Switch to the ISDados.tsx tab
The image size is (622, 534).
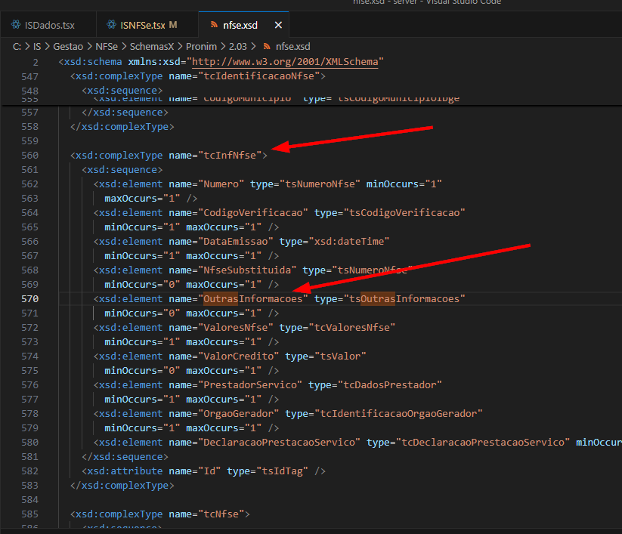[50, 26]
